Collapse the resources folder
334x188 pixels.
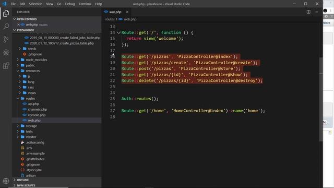(x=33, y=71)
